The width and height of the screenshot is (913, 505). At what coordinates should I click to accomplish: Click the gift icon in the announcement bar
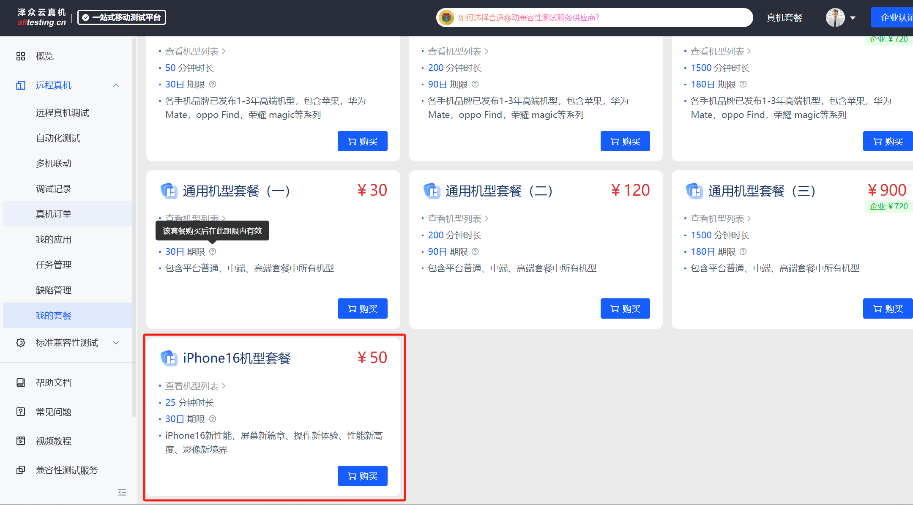(x=446, y=17)
